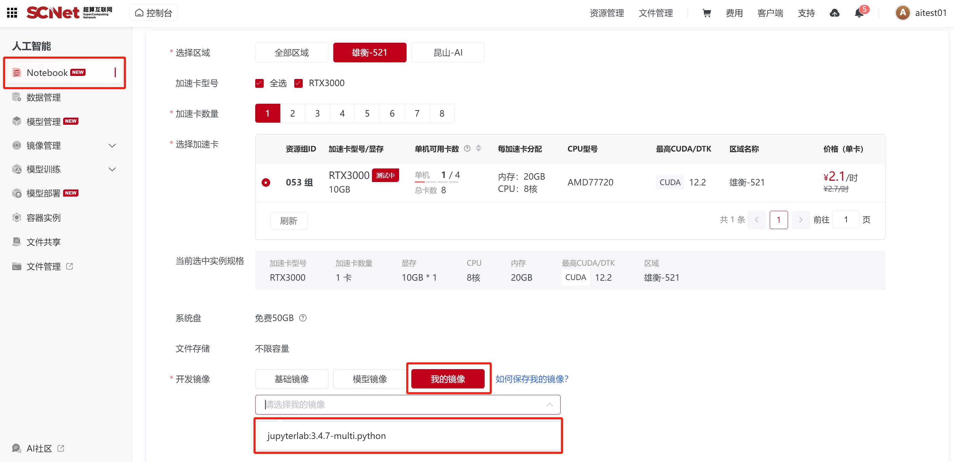Open the app grid launcher icon
This screenshot has height=462, width=954.
pyautogui.click(x=12, y=13)
